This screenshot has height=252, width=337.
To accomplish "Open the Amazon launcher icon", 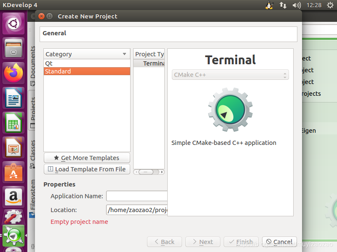I will pyautogui.click(x=13, y=197).
